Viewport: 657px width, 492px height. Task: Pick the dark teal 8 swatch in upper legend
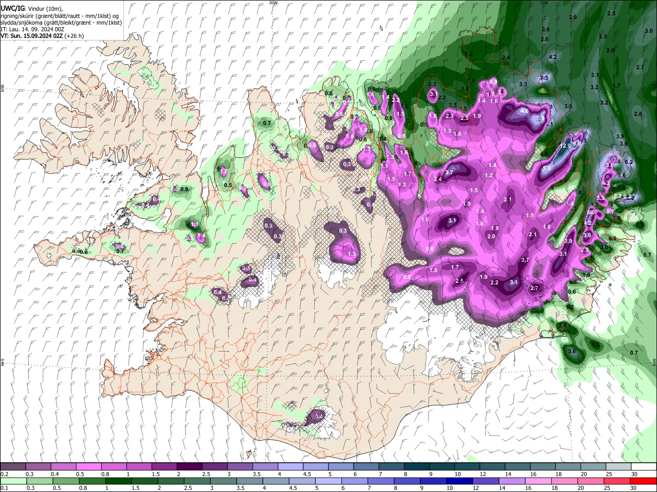tap(417, 467)
